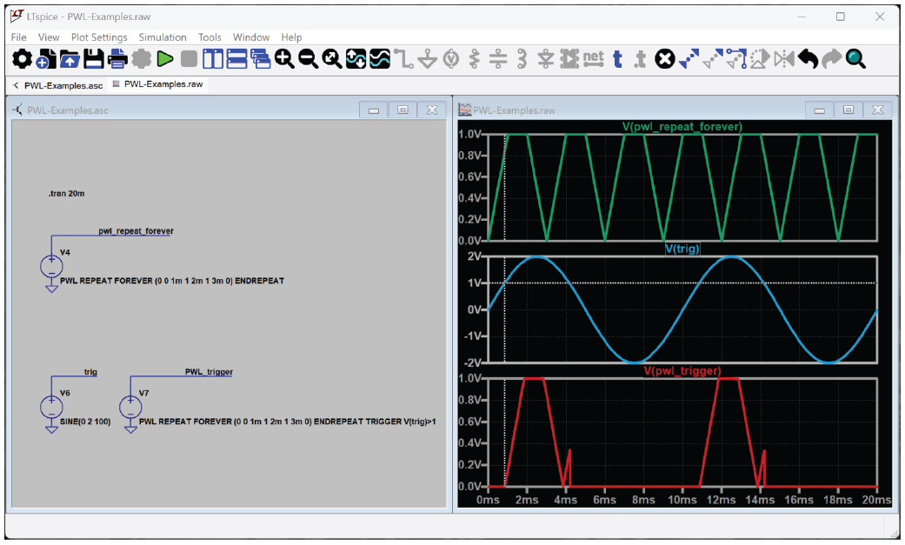Click the Print icon
The image size is (905, 545).
click(x=116, y=59)
